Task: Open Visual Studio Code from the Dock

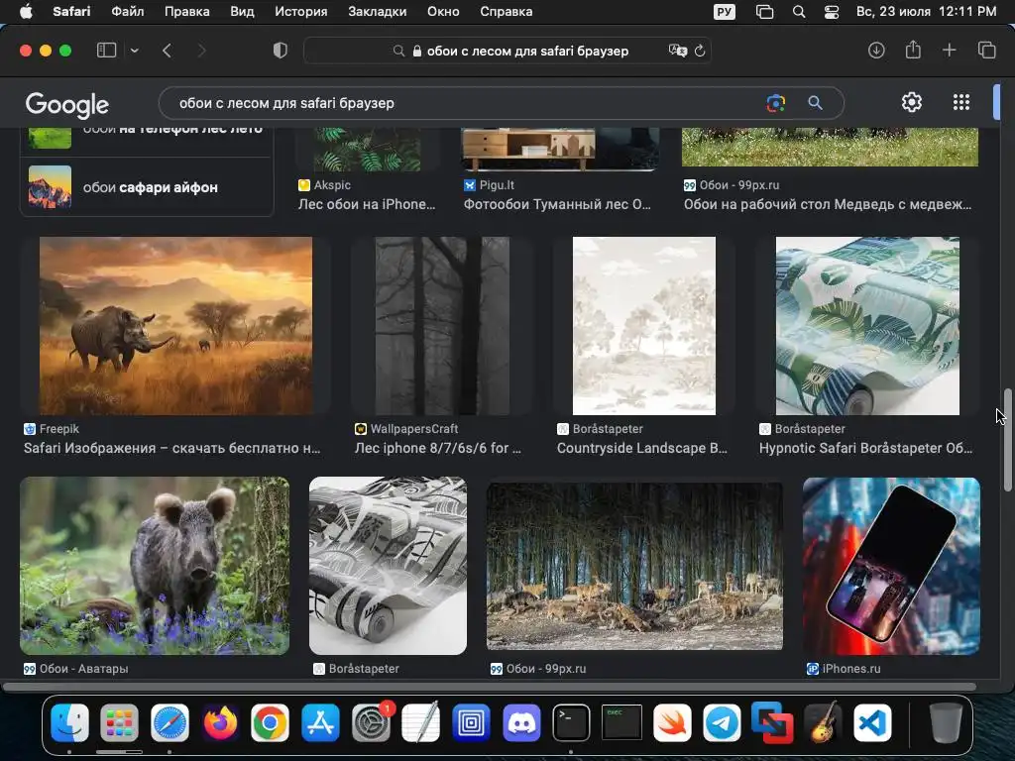Action: pyautogui.click(x=872, y=722)
